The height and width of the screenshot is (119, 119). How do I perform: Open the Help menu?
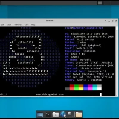(33, 25)
